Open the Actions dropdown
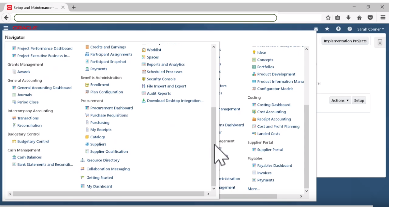Image resolution: width=394 pixels, height=207 pixels. point(341,101)
